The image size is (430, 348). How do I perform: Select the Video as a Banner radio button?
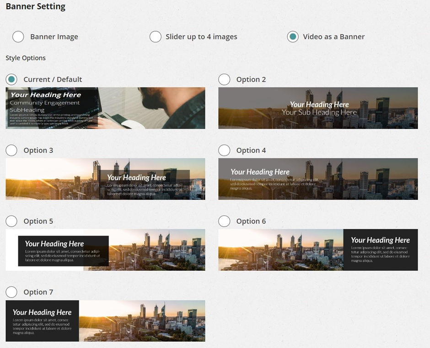pos(293,37)
